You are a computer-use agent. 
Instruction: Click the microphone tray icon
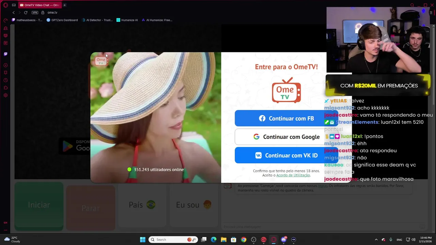(391, 240)
